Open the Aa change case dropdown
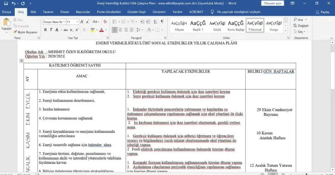Image resolution: width=335 pixels, height=175 pixels. pos(96,22)
